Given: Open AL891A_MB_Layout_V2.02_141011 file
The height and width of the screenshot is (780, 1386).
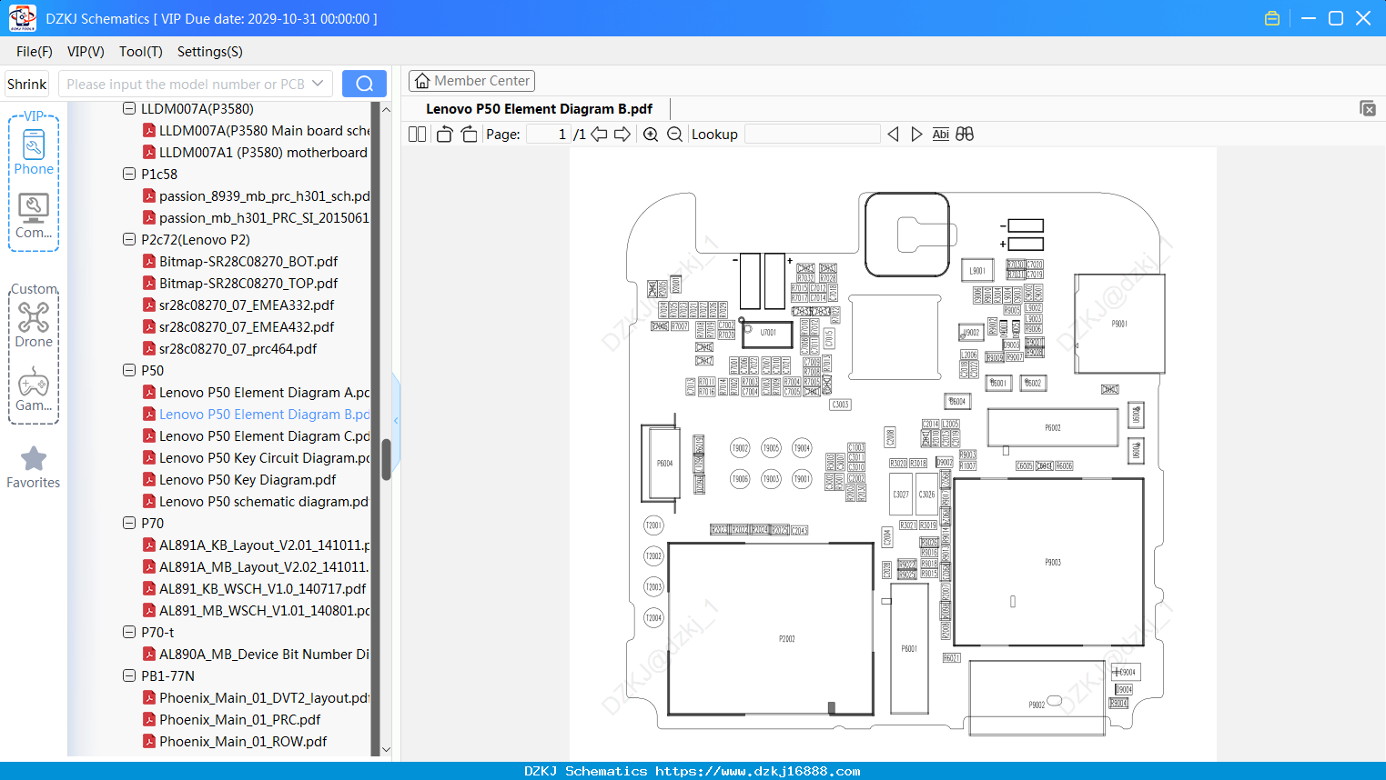Looking at the screenshot, I should click(x=264, y=567).
